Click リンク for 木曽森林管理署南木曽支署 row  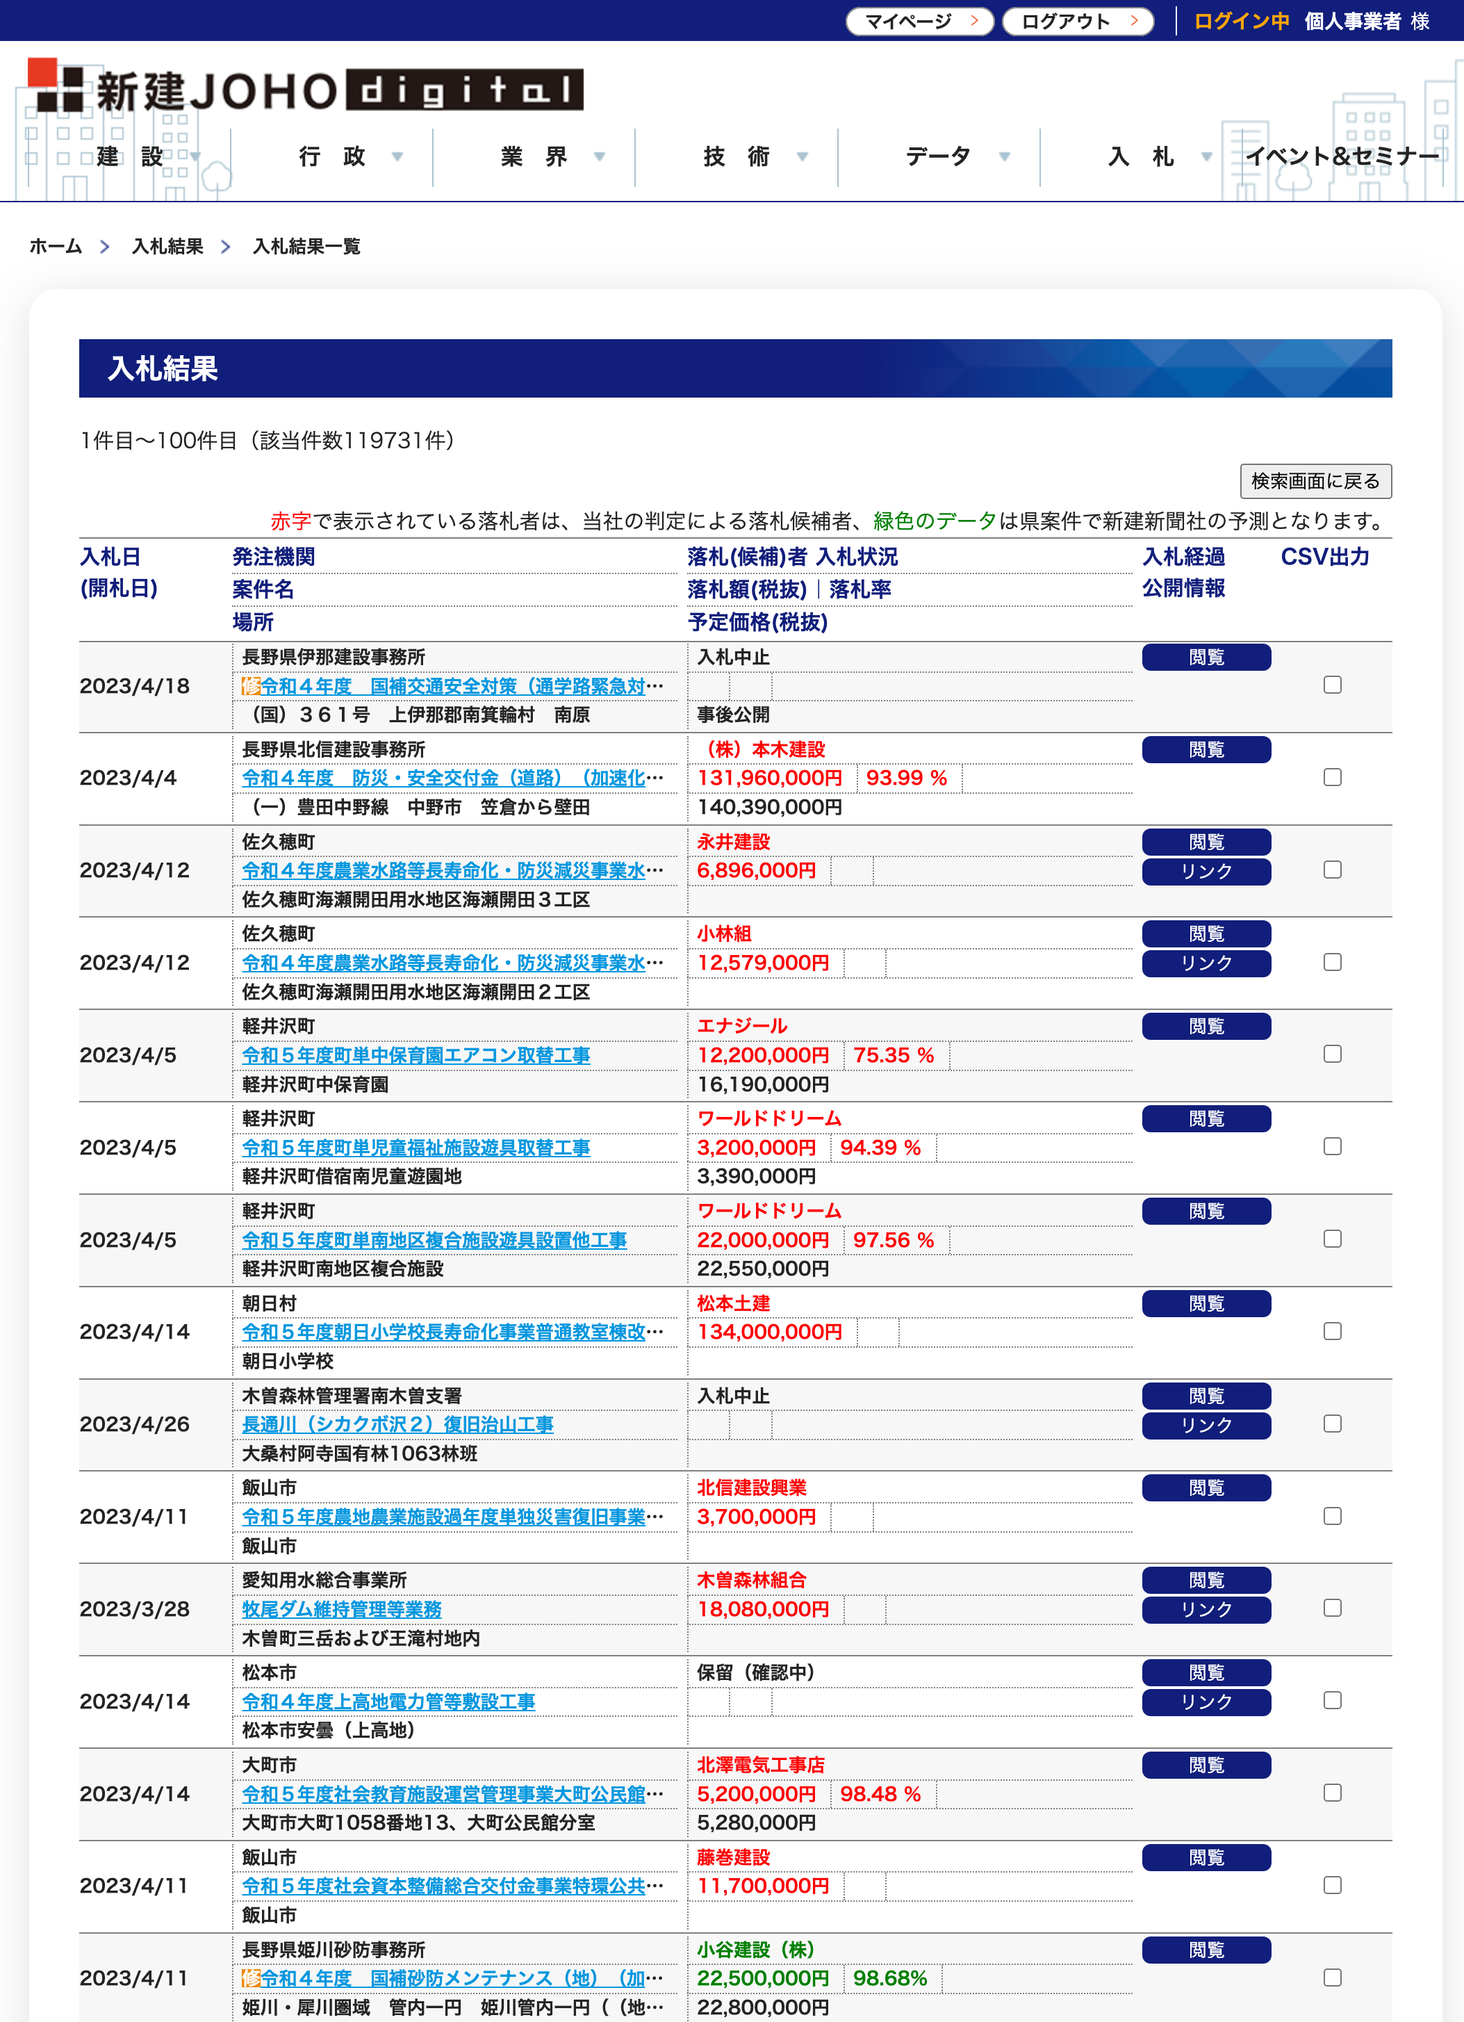click(x=1206, y=1426)
